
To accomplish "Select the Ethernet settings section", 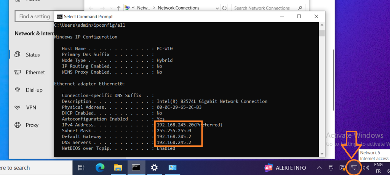I will tap(35, 72).
